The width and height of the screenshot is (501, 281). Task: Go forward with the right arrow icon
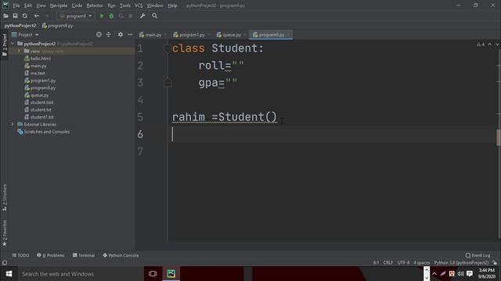tap(47, 16)
